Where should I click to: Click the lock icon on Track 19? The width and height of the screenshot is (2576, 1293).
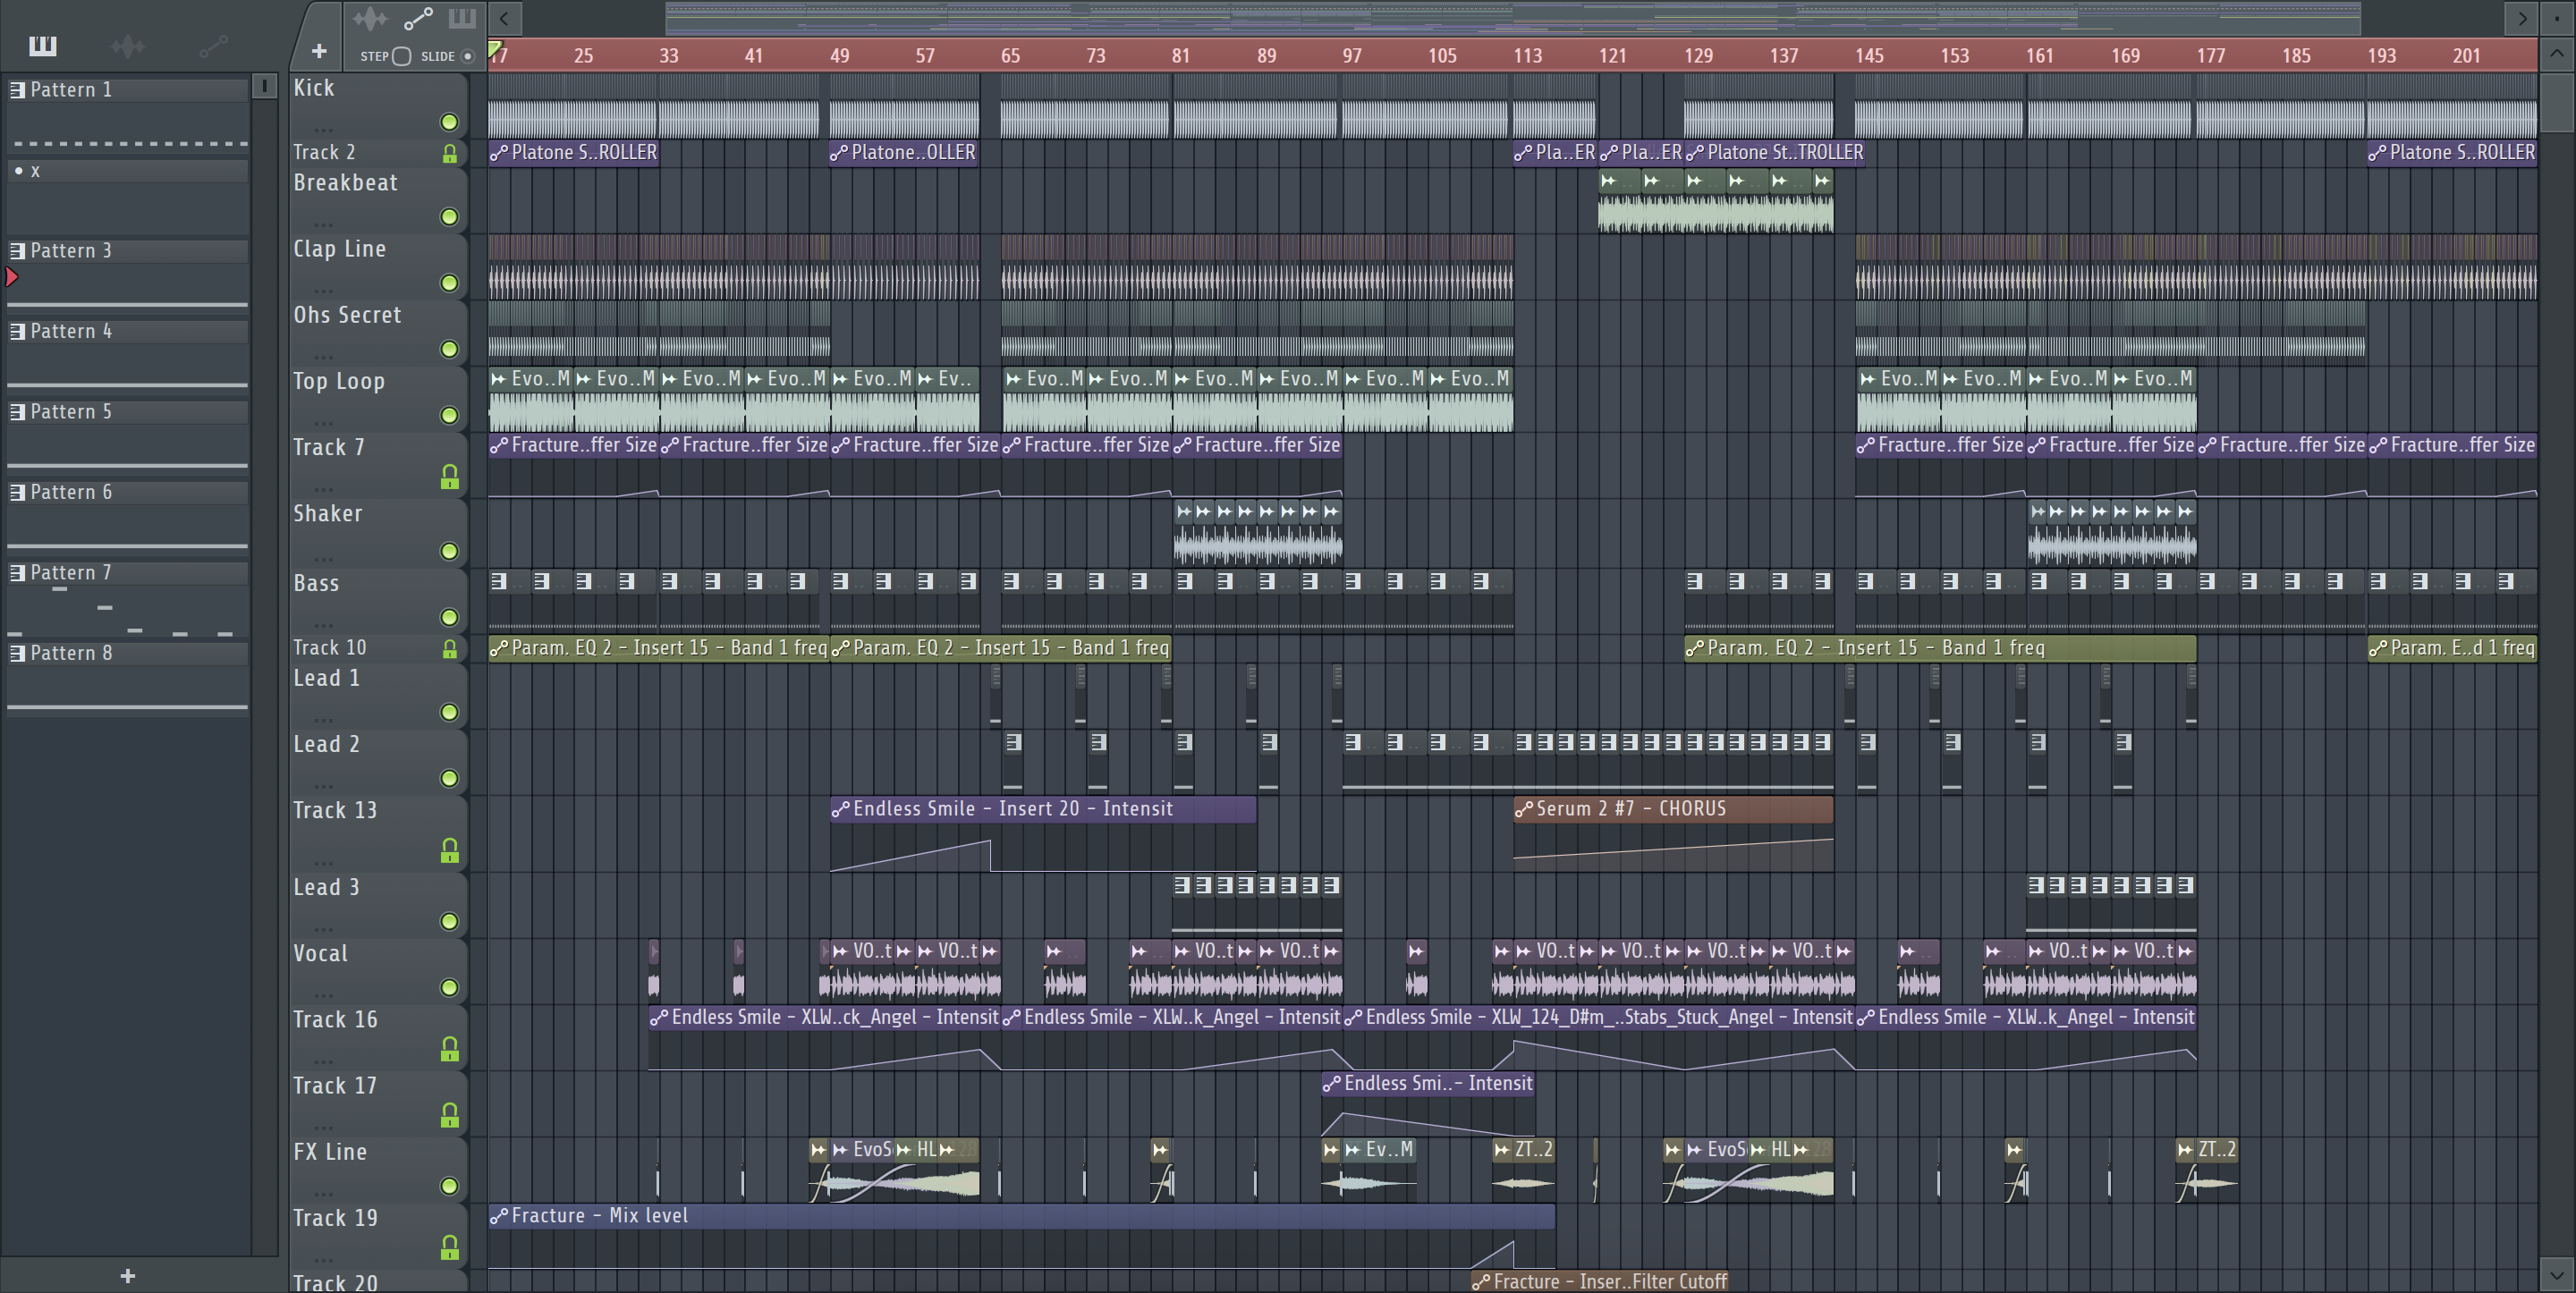pyautogui.click(x=450, y=1247)
